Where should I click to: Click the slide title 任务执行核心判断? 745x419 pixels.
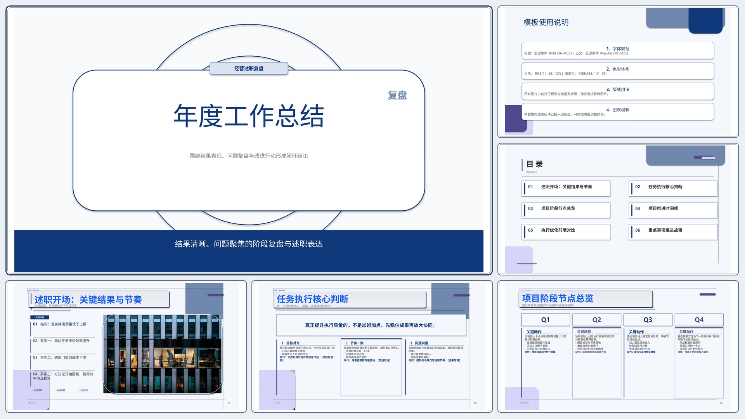point(312,299)
